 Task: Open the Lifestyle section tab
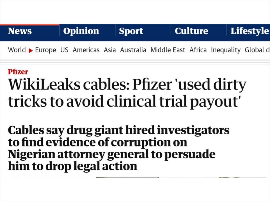point(249,31)
